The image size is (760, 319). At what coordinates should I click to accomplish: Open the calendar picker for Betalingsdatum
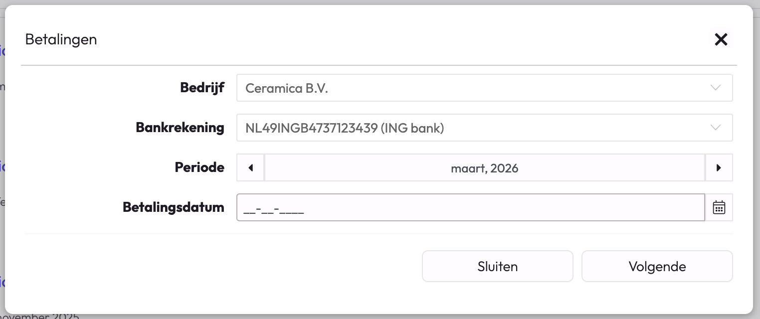(x=719, y=207)
